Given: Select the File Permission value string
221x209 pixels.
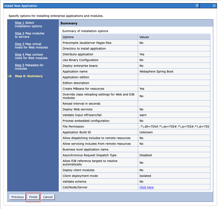Looking at the screenshot, I should tap(174, 126).
